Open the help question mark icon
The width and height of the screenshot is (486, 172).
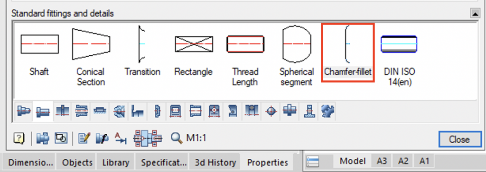pyautogui.click(x=19, y=138)
